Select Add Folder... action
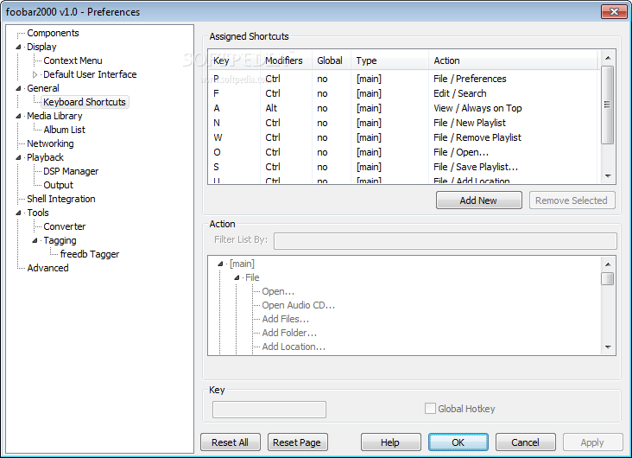 (x=289, y=333)
